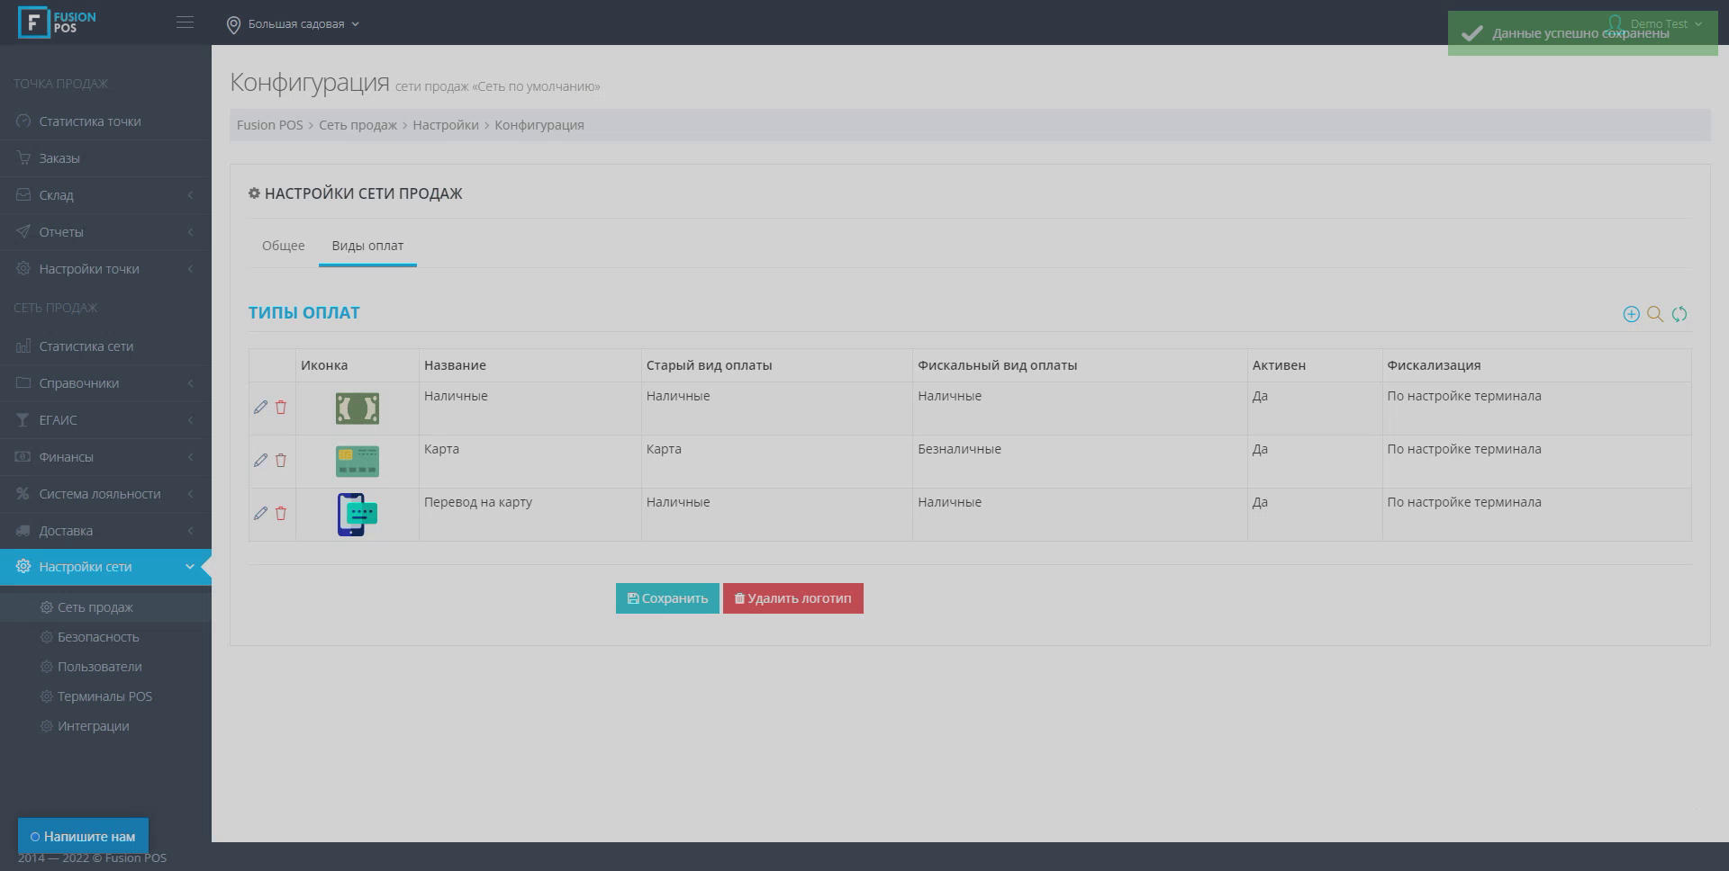The image size is (1729, 871).
Task: Refresh the payment types table
Action: point(1679,314)
